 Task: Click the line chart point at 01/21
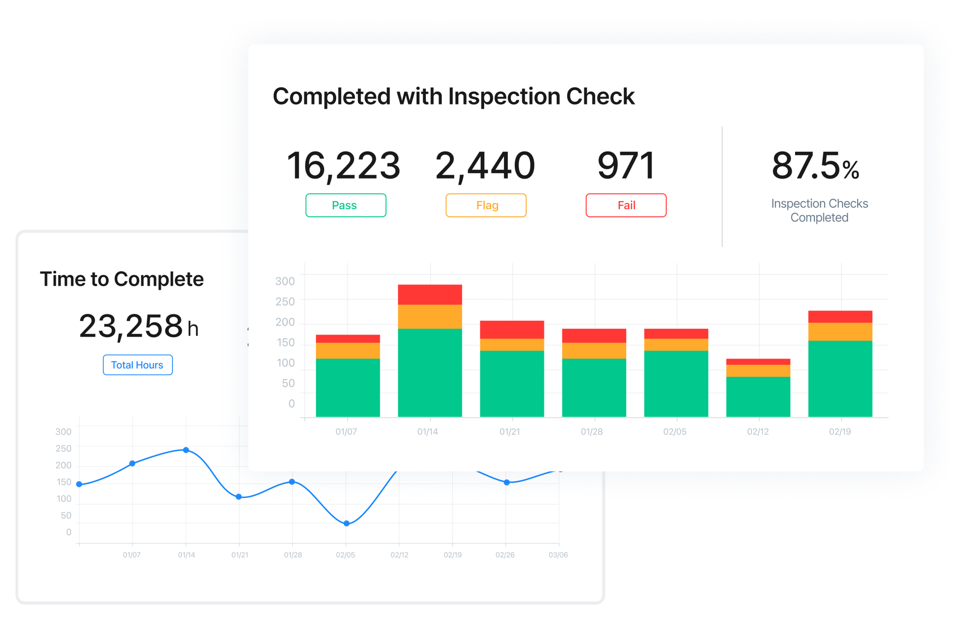239,497
